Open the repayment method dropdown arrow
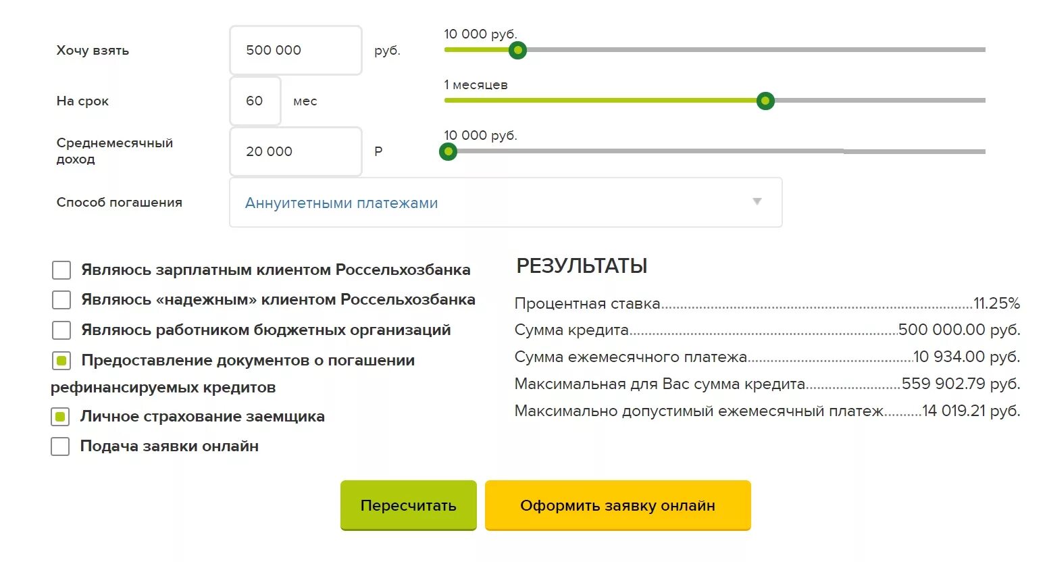This screenshot has width=1047, height=562. (x=757, y=201)
